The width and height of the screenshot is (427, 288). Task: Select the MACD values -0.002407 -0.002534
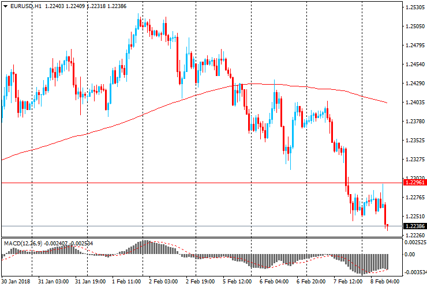point(68,243)
